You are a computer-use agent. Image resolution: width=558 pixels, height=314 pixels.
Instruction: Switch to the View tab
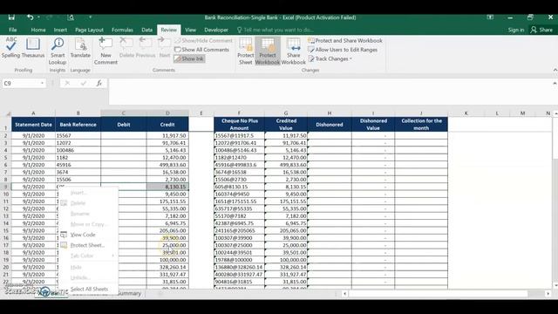click(x=190, y=30)
